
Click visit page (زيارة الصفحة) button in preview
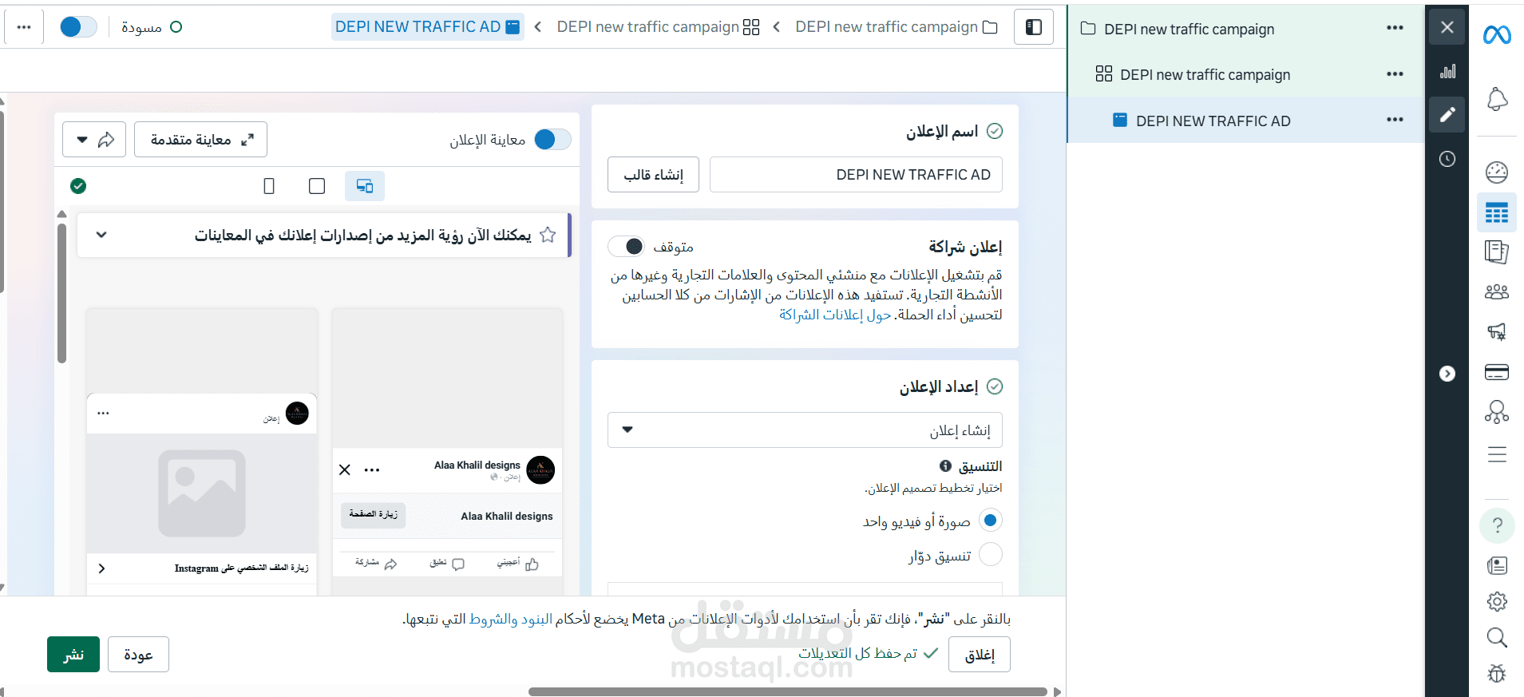click(374, 515)
